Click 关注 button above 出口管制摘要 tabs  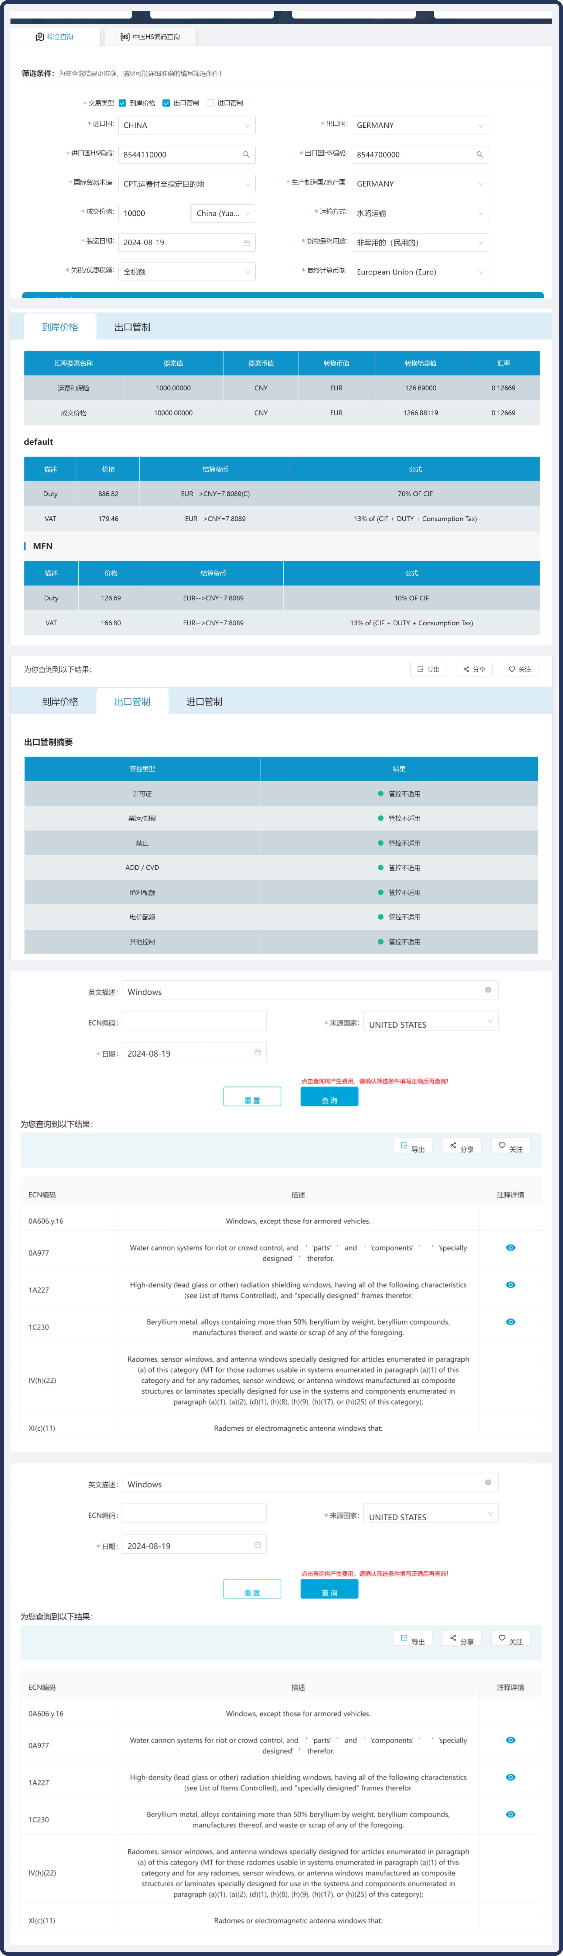520,669
